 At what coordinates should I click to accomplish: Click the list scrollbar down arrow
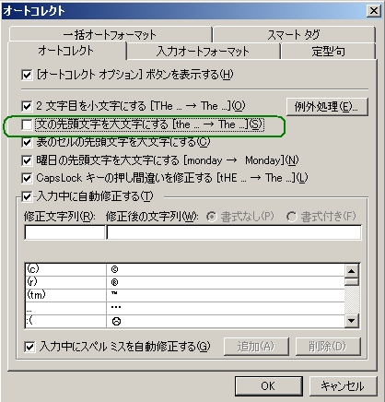pos(351,321)
